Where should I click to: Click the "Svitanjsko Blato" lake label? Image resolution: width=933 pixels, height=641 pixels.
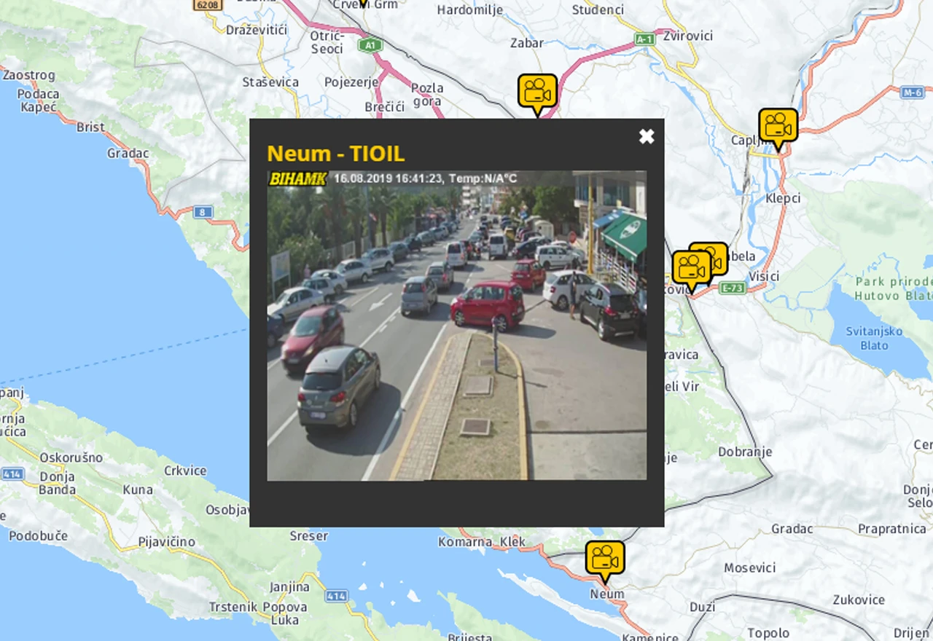click(874, 338)
